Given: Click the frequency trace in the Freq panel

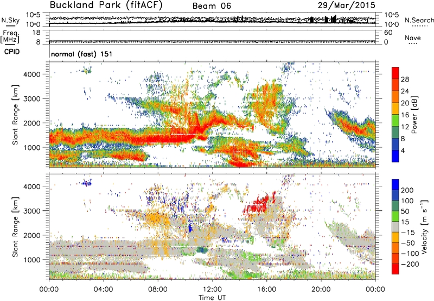Looking at the screenshot, I should coord(212,42).
